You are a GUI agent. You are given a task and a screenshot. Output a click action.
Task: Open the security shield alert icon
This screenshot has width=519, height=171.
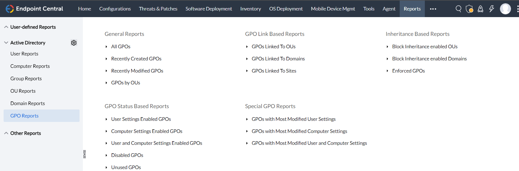coord(469,9)
